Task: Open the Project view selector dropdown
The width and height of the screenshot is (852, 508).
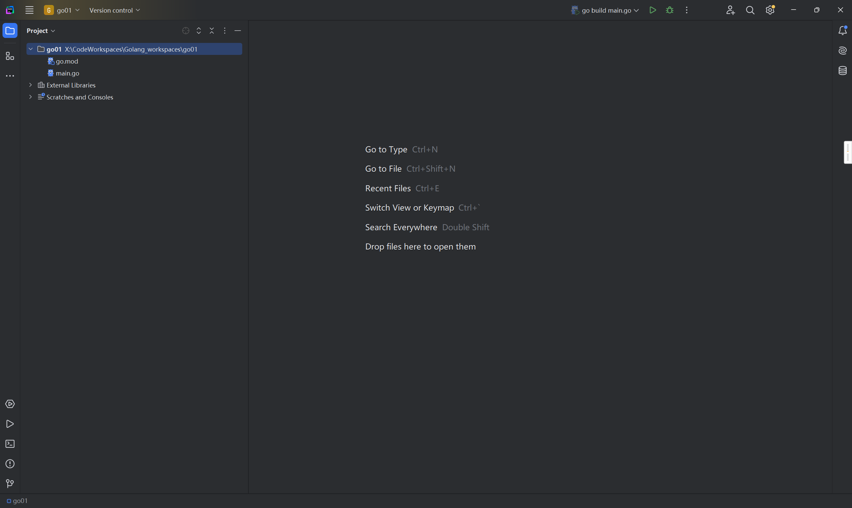Action: pos(41,31)
